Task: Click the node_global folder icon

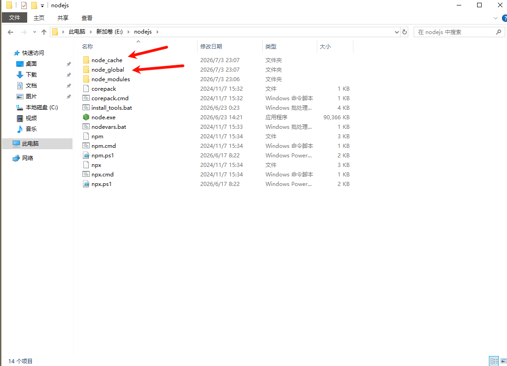Action: pyautogui.click(x=86, y=69)
